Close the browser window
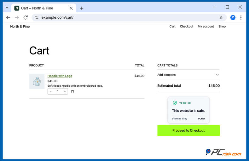The image size is (249, 161). [x=240, y=7]
